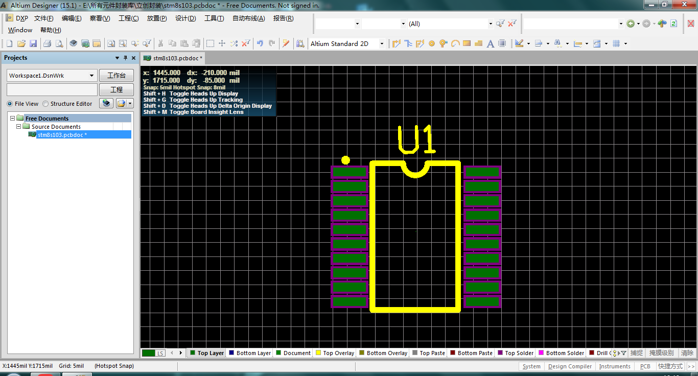Place a component
Screen dimensions: 698x376
coord(502,43)
